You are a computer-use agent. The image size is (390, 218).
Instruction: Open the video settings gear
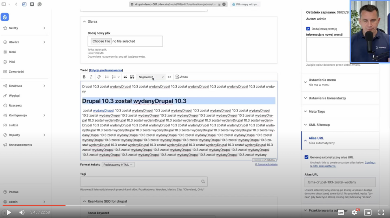click(354, 212)
